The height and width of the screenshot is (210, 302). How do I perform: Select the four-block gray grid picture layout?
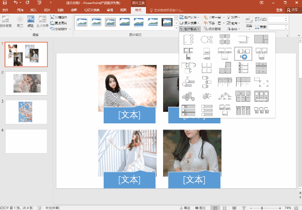click(x=225, y=39)
